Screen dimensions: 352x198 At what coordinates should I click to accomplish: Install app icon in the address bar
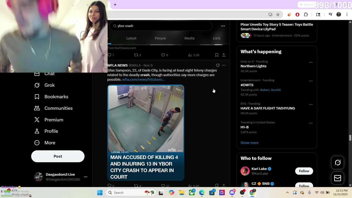pos(270,15)
